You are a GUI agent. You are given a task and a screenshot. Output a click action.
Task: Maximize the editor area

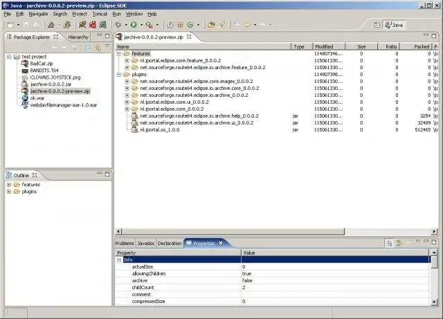pyautogui.click(x=434, y=35)
